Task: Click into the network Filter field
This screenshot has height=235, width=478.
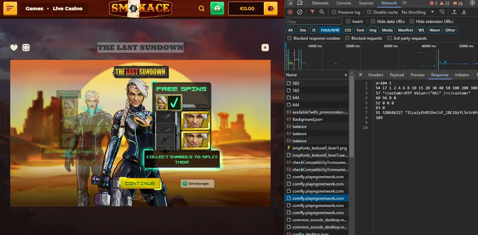Action: pos(314,21)
